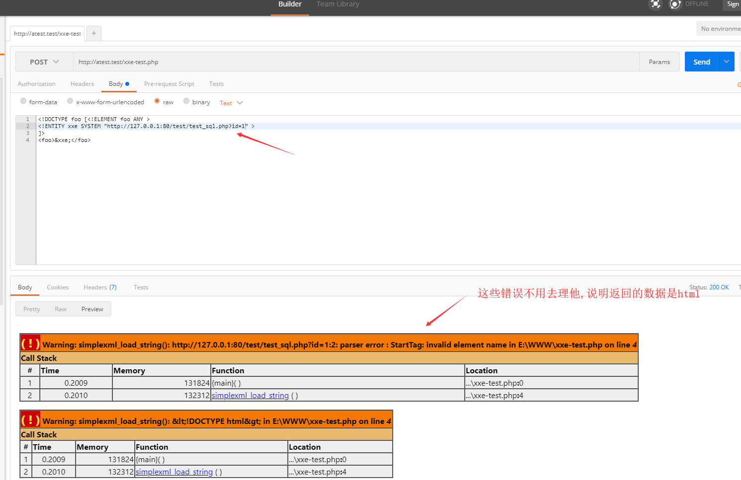Open the Authorization request tab
Image resolution: width=741 pixels, height=480 pixels.
click(x=37, y=84)
